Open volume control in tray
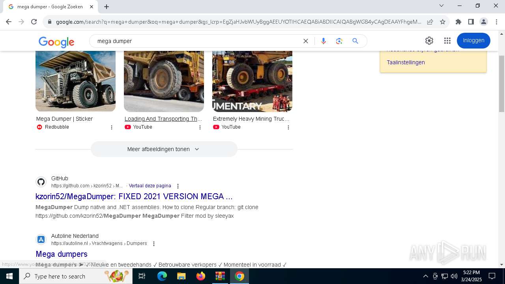 pyautogui.click(x=454, y=276)
